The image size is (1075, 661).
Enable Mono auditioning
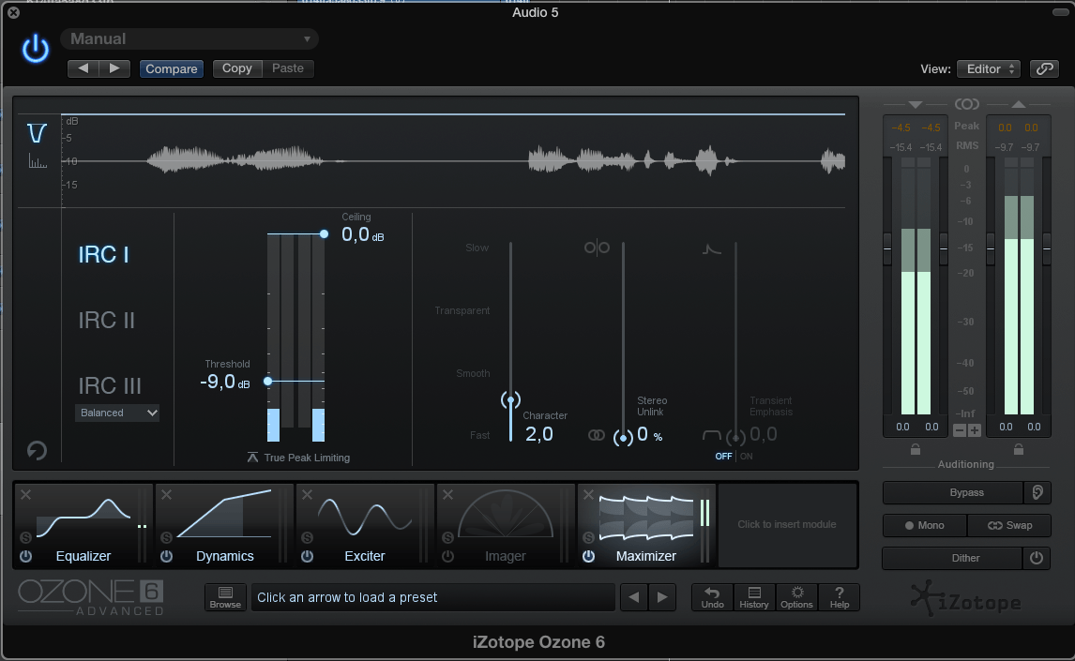pyautogui.click(x=924, y=525)
